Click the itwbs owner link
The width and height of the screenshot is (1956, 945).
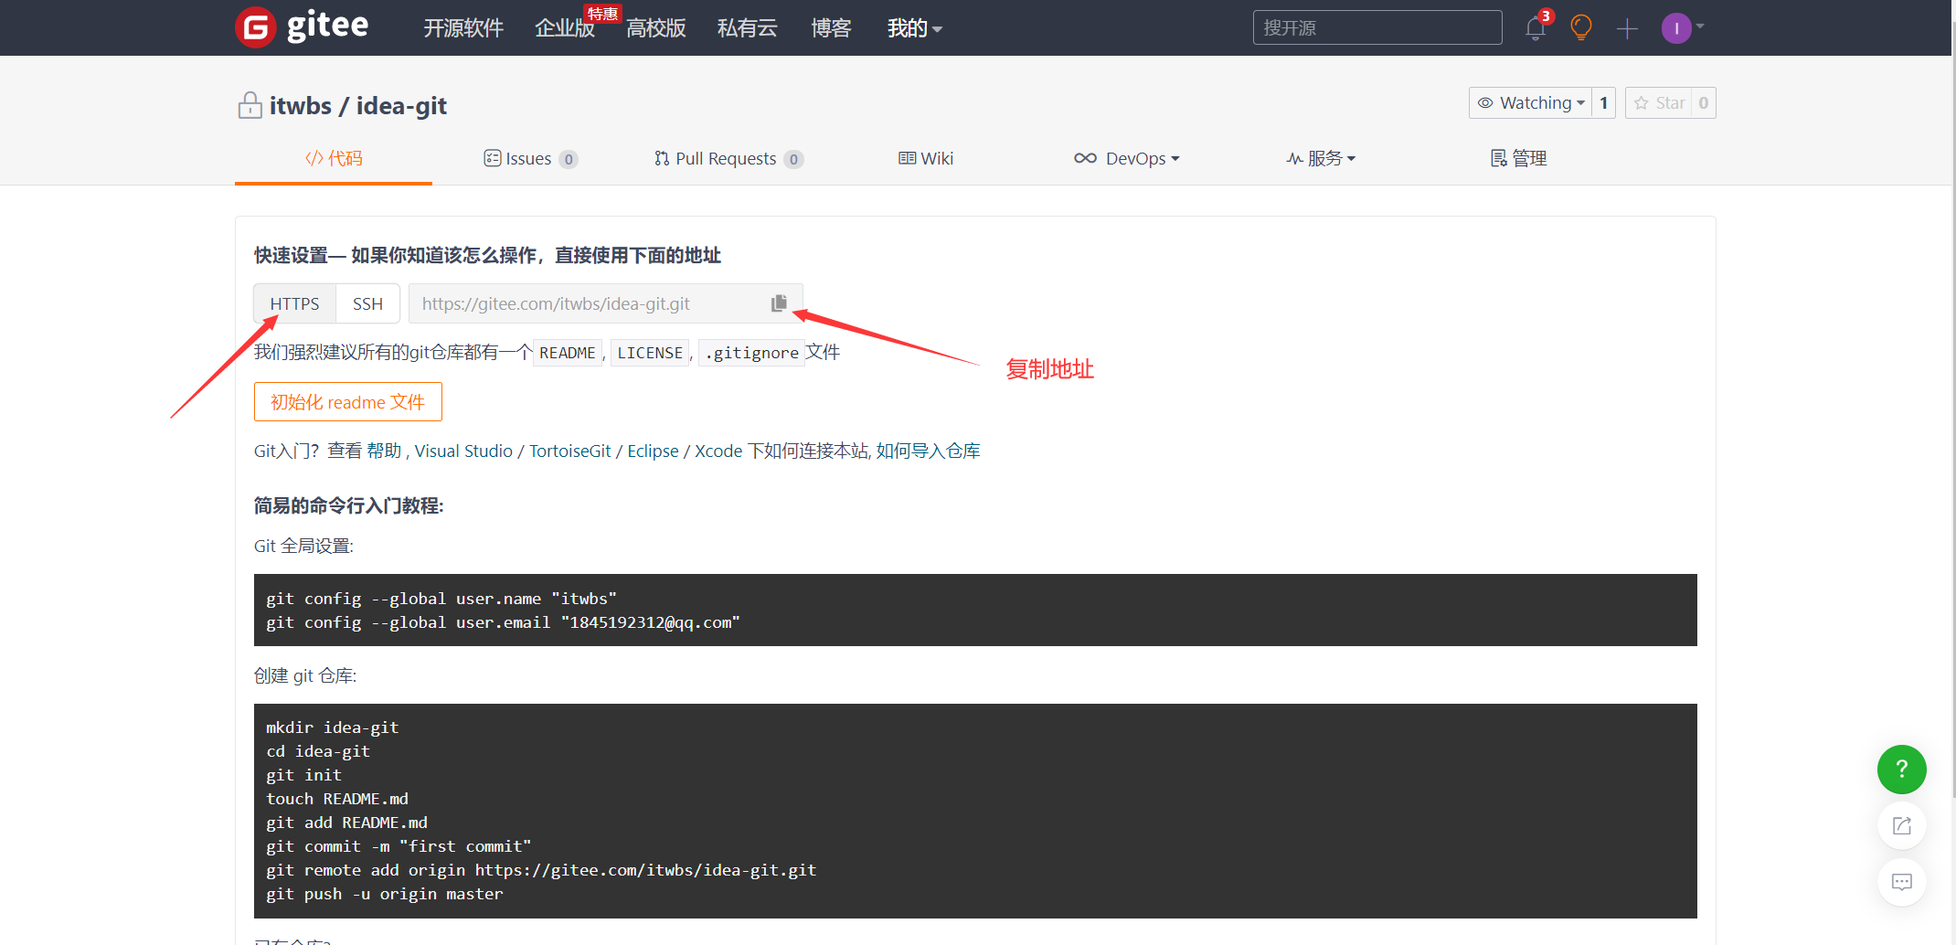301,106
